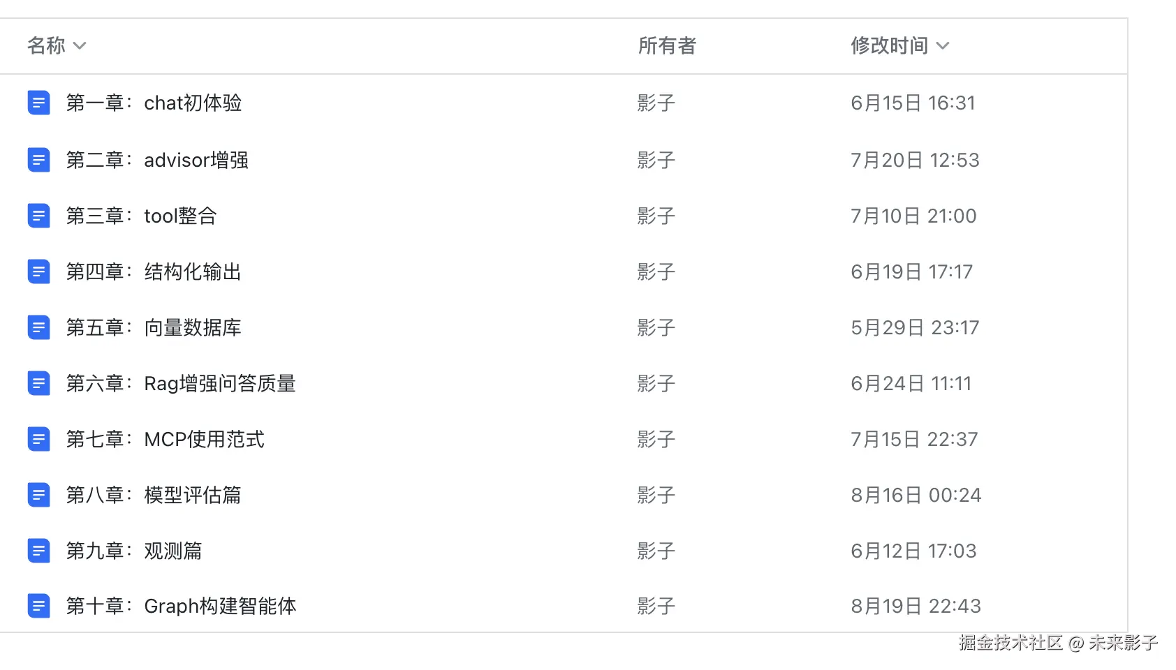
Task: Click the 所有者 column header
Action: point(667,46)
